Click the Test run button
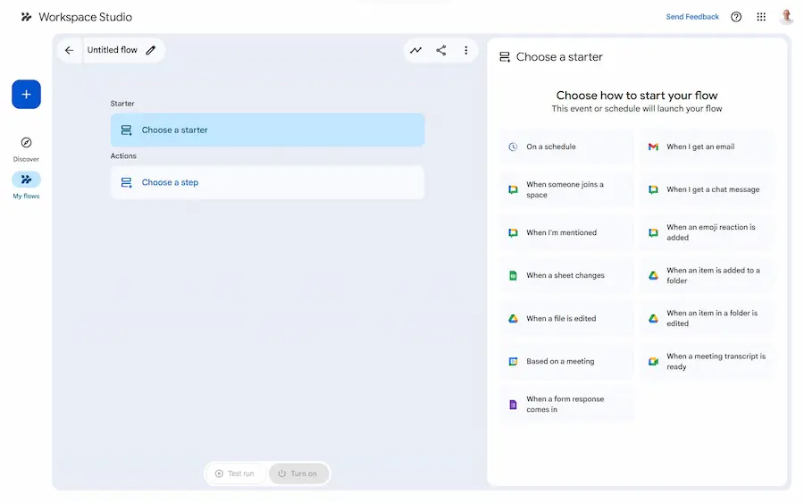The height and width of the screenshot is (503, 804). point(235,474)
